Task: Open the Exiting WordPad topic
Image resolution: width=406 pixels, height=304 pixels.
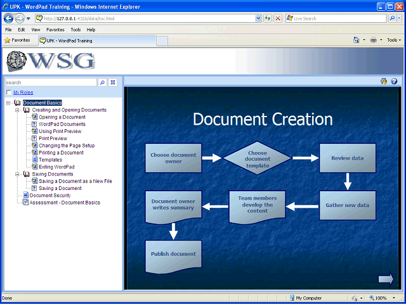Action: click(56, 167)
